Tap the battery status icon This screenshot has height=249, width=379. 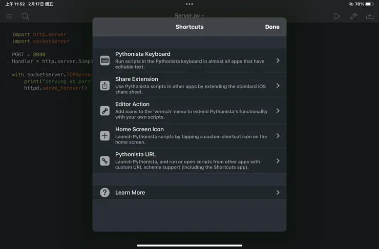370,4
